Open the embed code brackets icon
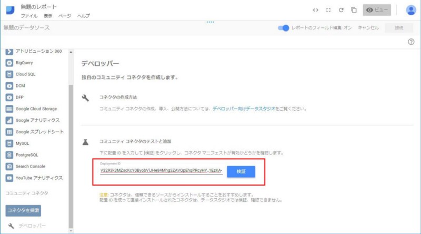Image resolution: width=421 pixels, height=234 pixels. point(315,10)
